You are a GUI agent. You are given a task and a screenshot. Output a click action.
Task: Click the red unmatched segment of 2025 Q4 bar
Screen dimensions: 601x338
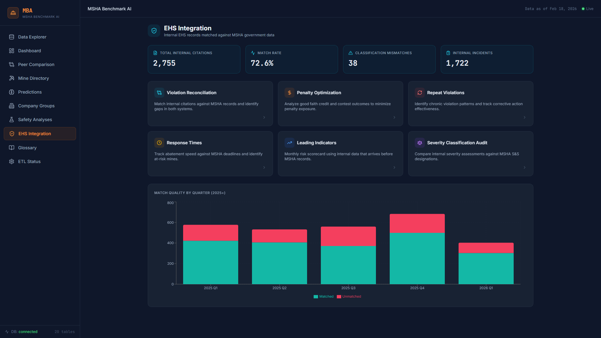tap(417, 223)
